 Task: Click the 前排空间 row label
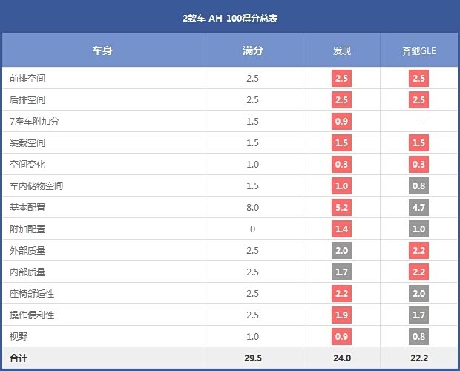pyautogui.click(x=27, y=79)
